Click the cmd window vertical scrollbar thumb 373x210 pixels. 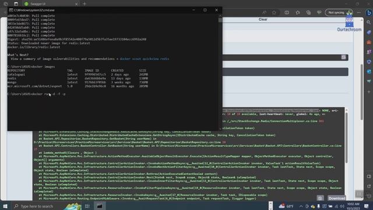(x=220, y=20)
